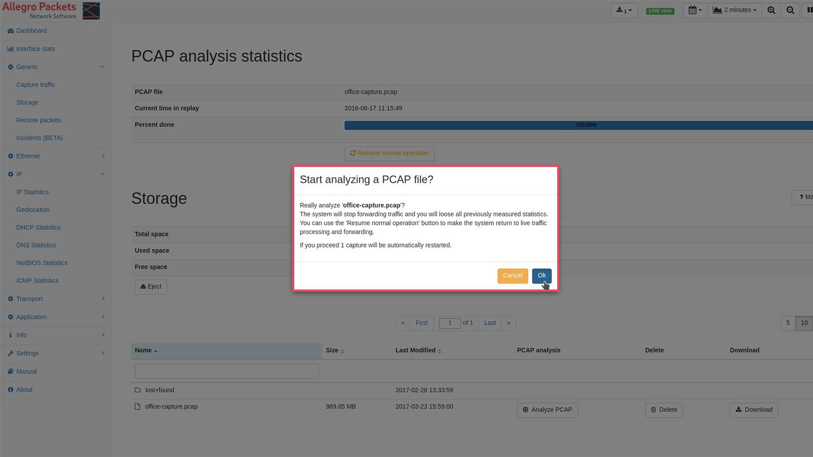The width and height of the screenshot is (813, 457).
Task: Open the 2 minutes interval dropdown
Action: pyautogui.click(x=734, y=10)
